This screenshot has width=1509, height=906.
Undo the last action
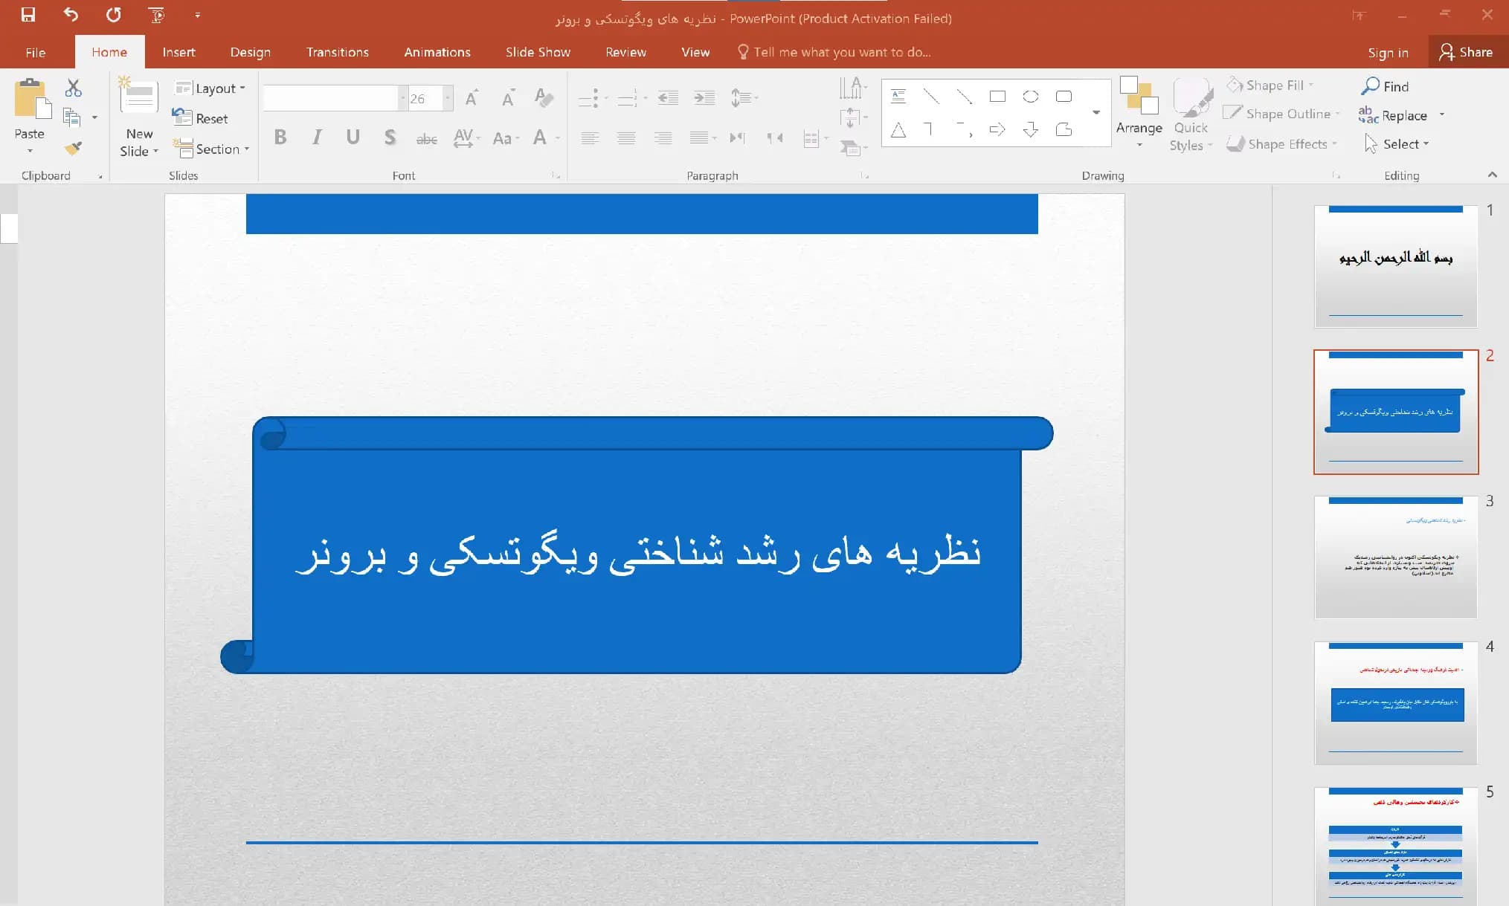pyautogui.click(x=71, y=15)
